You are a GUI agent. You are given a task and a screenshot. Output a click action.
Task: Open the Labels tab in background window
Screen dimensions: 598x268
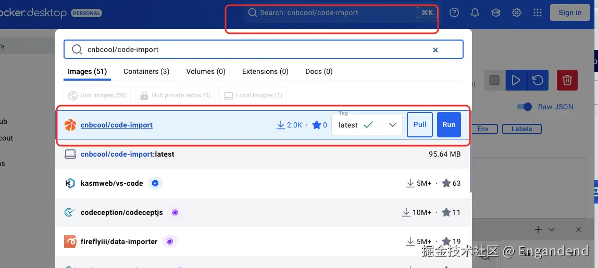coord(522,129)
